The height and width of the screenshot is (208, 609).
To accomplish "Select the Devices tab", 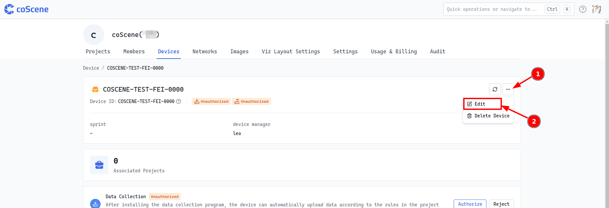I will 169,51.
